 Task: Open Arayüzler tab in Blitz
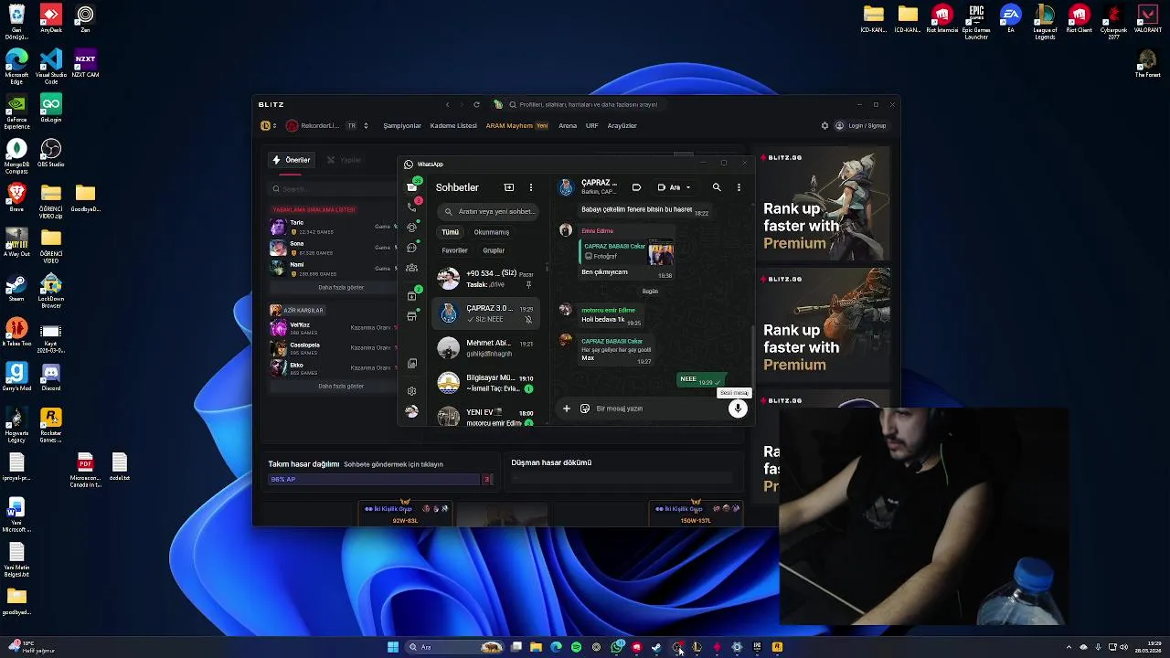(622, 126)
